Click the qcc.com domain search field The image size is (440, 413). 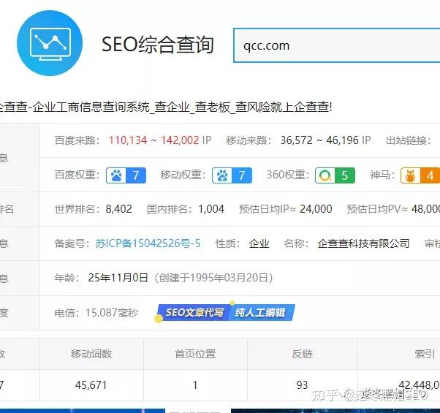337,45
